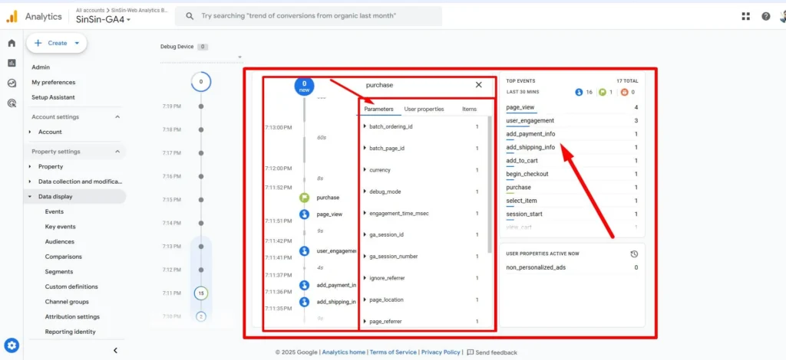Click the blue events count icon showing 16

(579, 92)
